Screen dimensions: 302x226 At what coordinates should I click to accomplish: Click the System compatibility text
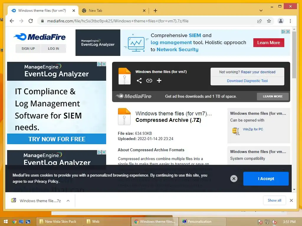tap(247, 159)
